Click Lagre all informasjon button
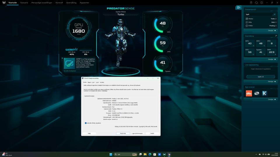 [x=137, y=133]
